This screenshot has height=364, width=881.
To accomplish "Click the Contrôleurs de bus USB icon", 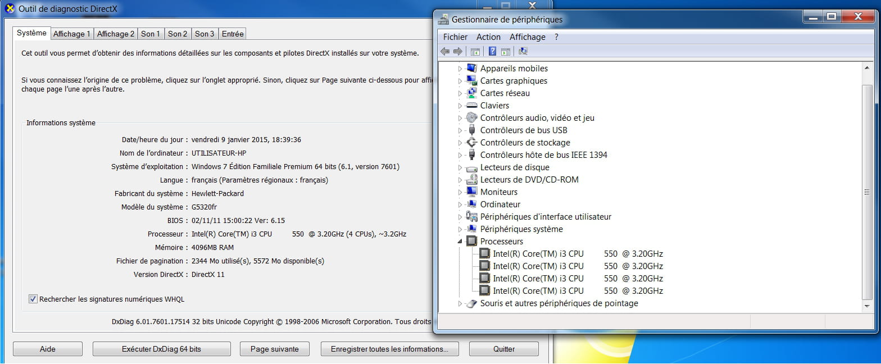I will tap(472, 130).
